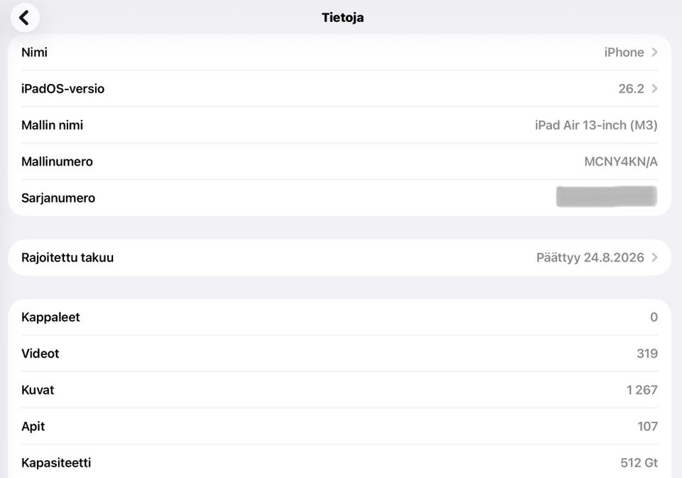This screenshot has width=682, height=478.
Task: Tap the Kapasiteetti 512 Gt value
Action: click(639, 463)
